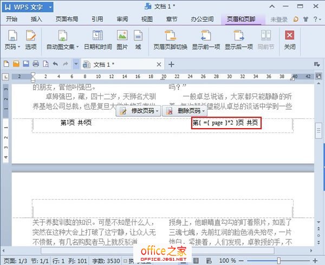Click the 删除页码 button
Viewport: 325px width, 265px height.
(184, 111)
